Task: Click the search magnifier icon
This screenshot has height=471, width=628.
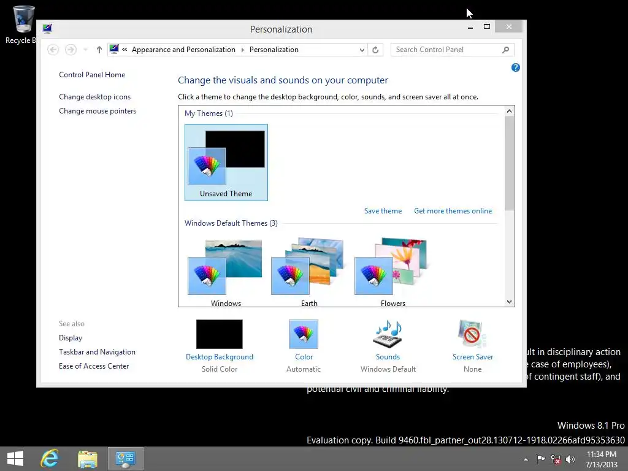Action: click(x=506, y=50)
